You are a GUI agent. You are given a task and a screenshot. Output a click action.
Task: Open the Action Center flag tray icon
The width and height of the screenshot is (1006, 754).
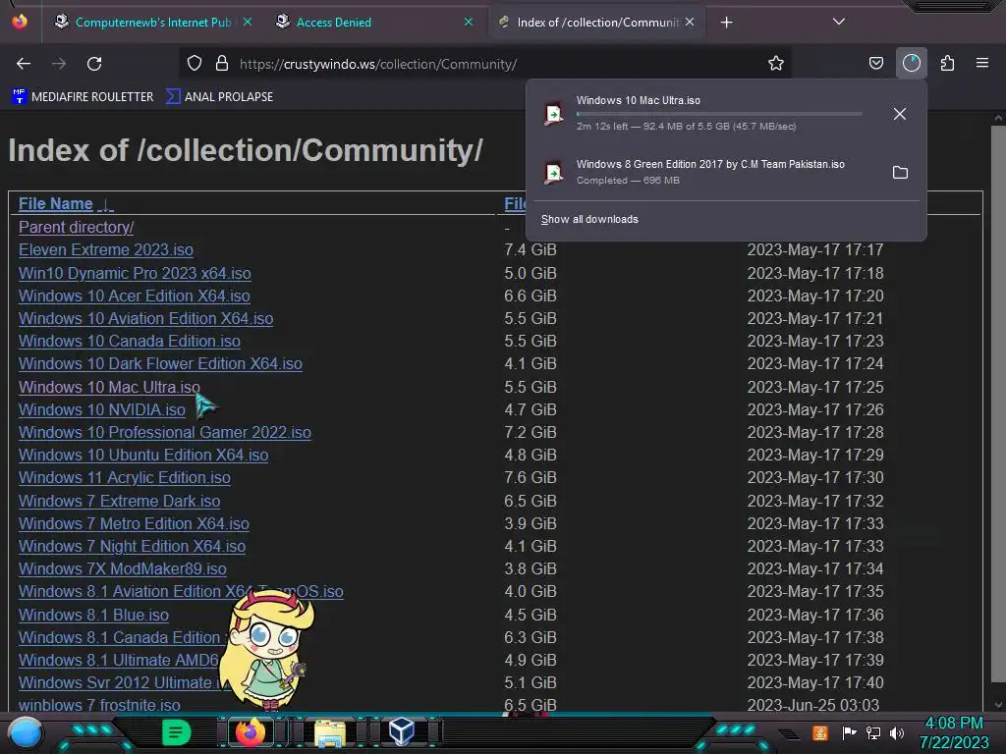click(850, 732)
